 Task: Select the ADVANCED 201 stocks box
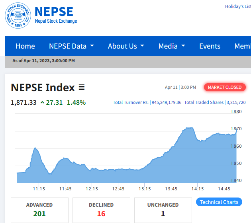point(39,210)
